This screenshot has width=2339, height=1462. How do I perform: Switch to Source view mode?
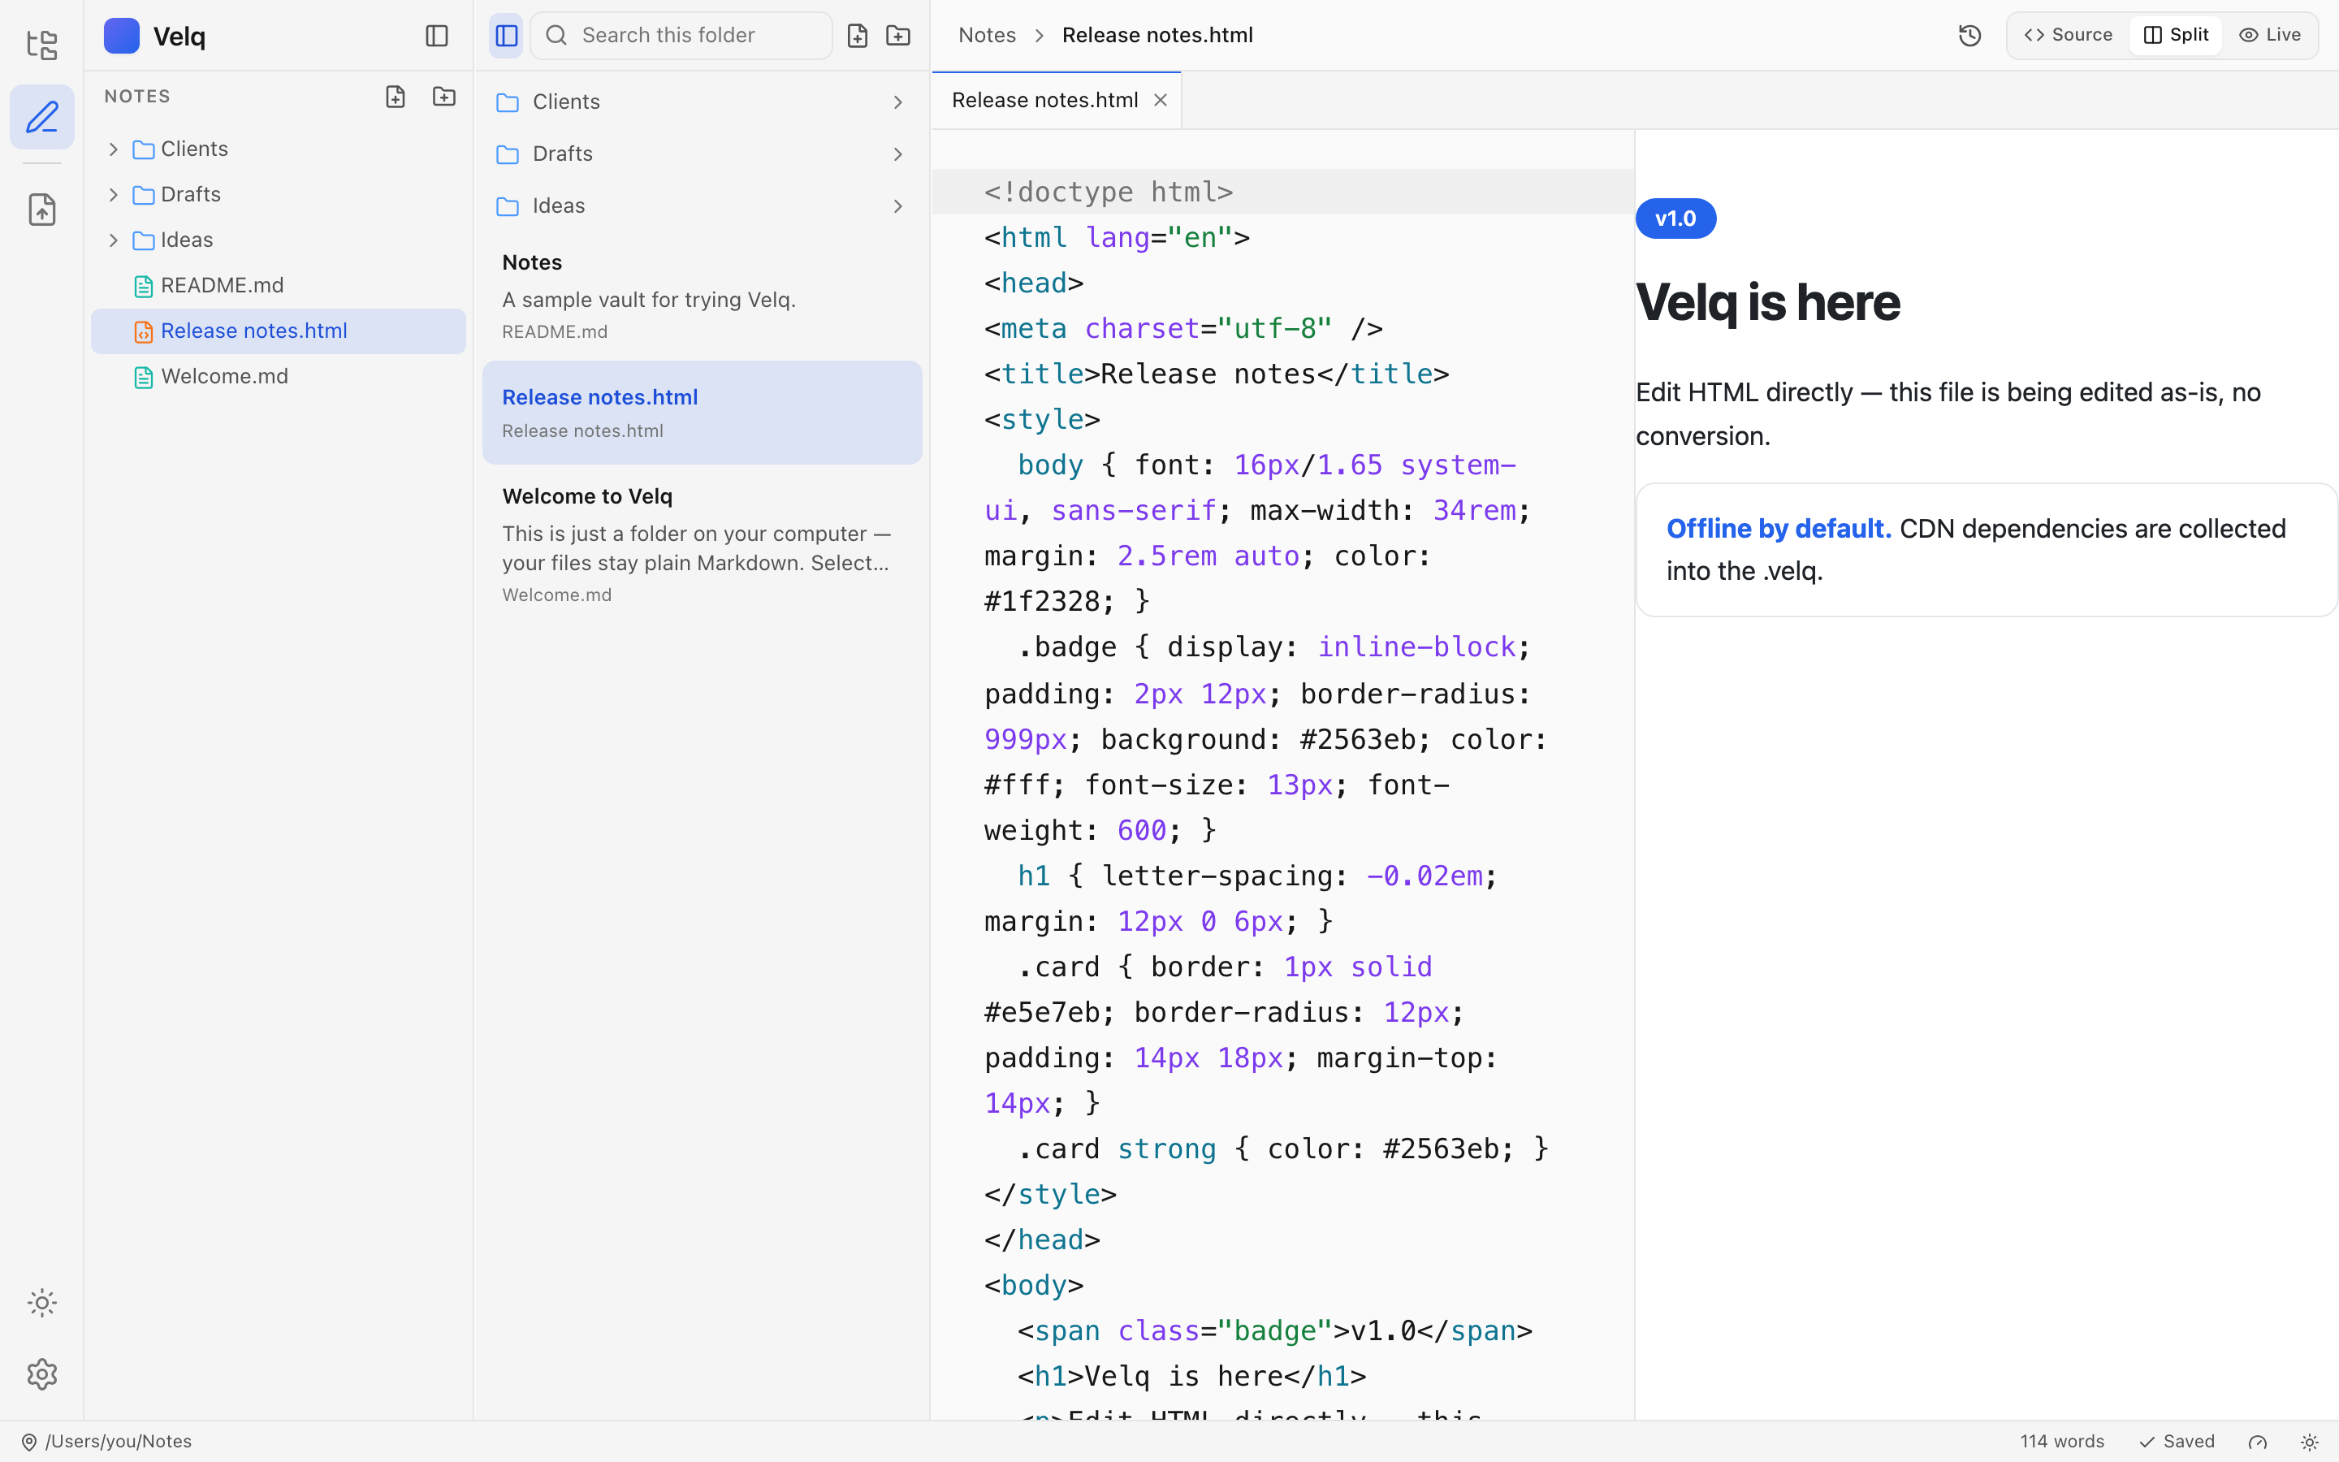tap(2069, 35)
